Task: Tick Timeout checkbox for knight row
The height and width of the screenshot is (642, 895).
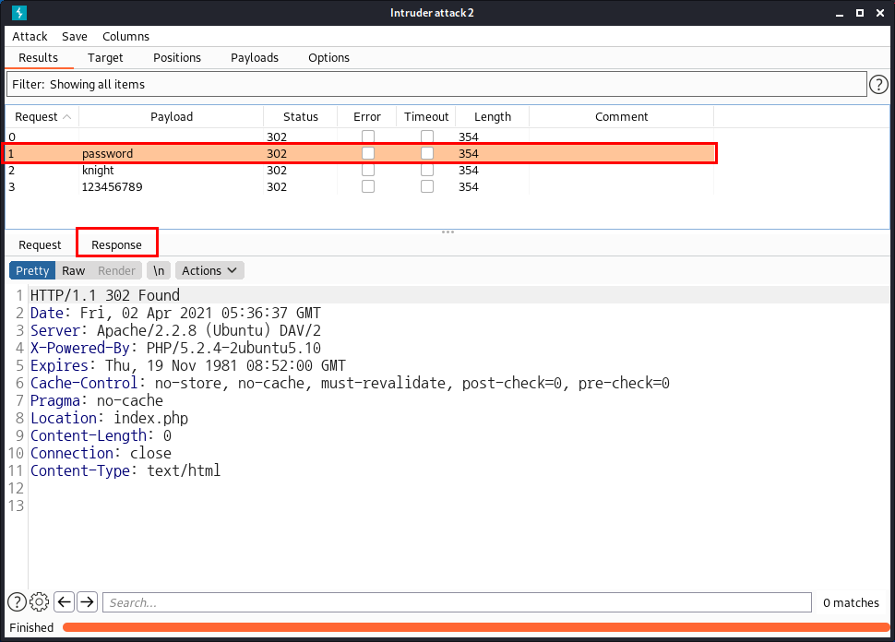Action: tap(427, 170)
